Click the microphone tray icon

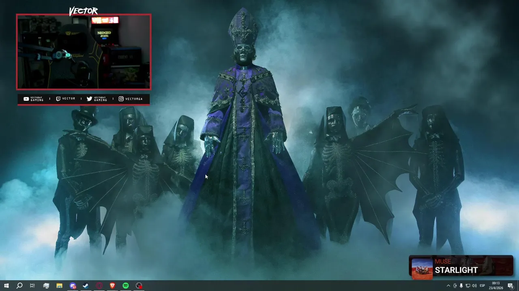coord(461,286)
